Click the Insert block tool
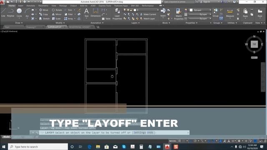The width and height of the screenshot is (267, 150). (x=163, y=13)
